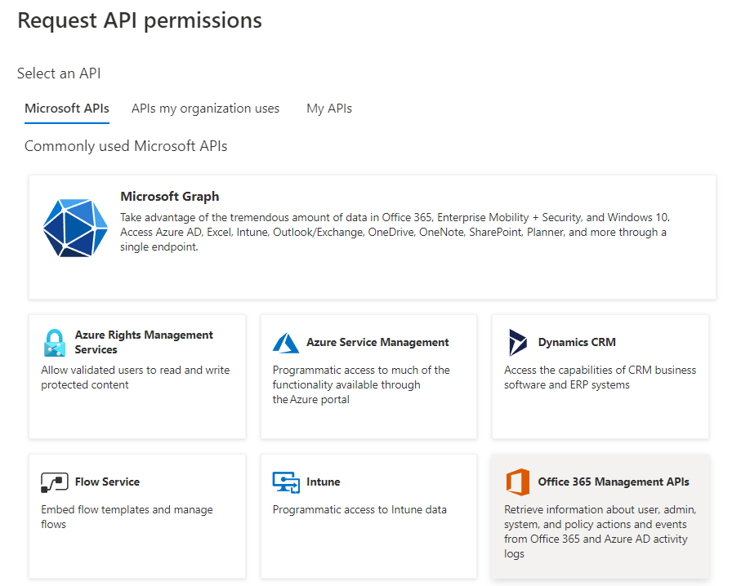The height and width of the screenshot is (586, 732).
Task: Choose the Microsoft Graph title
Action: [169, 197]
